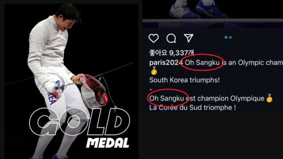Select the circled Oh Sangku in French caption
Viewport: 283px width, 159px height.
click(x=167, y=98)
